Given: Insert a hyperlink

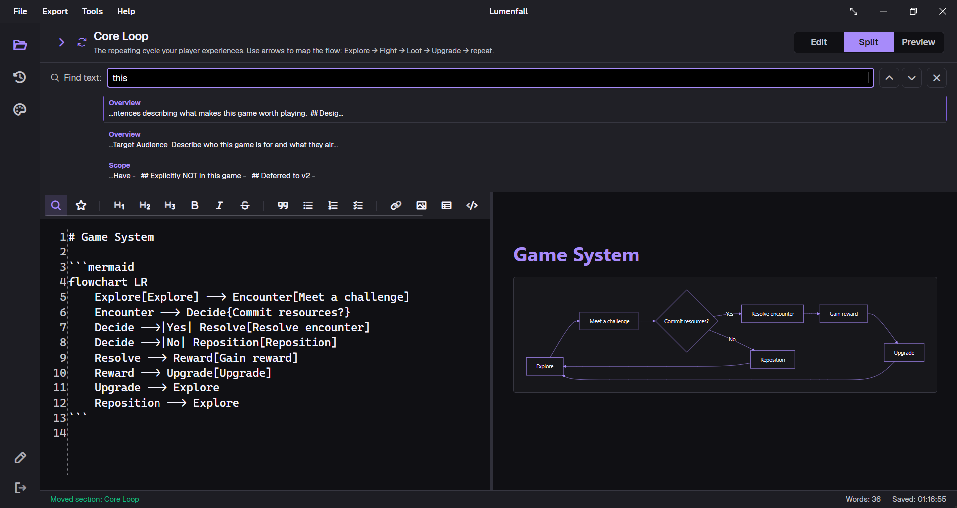Looking at the screenshot, I should [x=396, y=205].
